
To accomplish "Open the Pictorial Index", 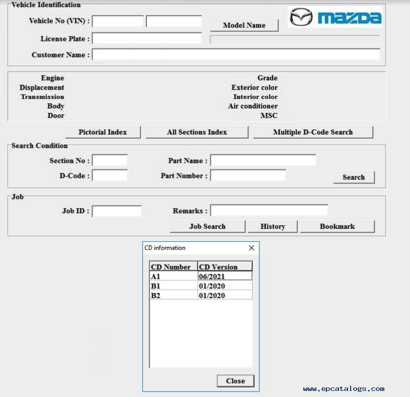I will (x=103, y=132).
